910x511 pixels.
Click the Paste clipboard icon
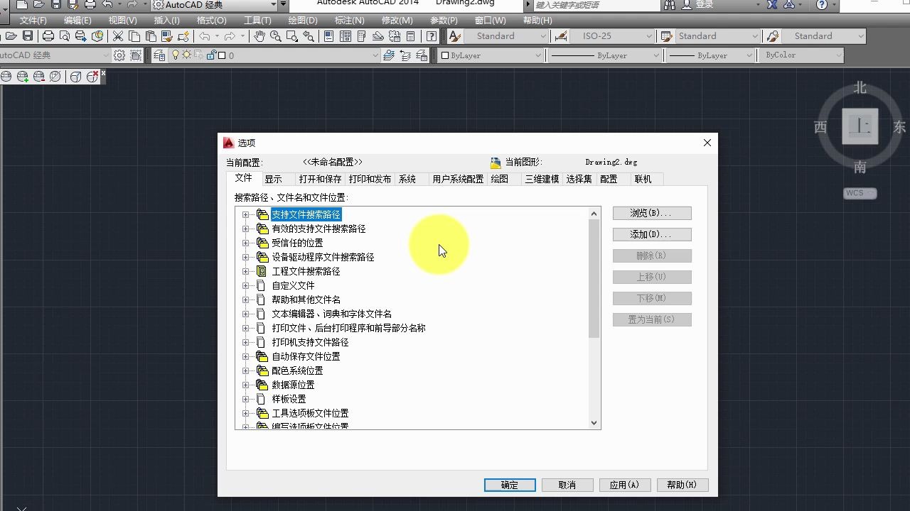[x=151, y=36]
